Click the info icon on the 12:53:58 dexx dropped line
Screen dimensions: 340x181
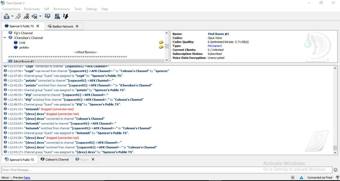(5, 138)
